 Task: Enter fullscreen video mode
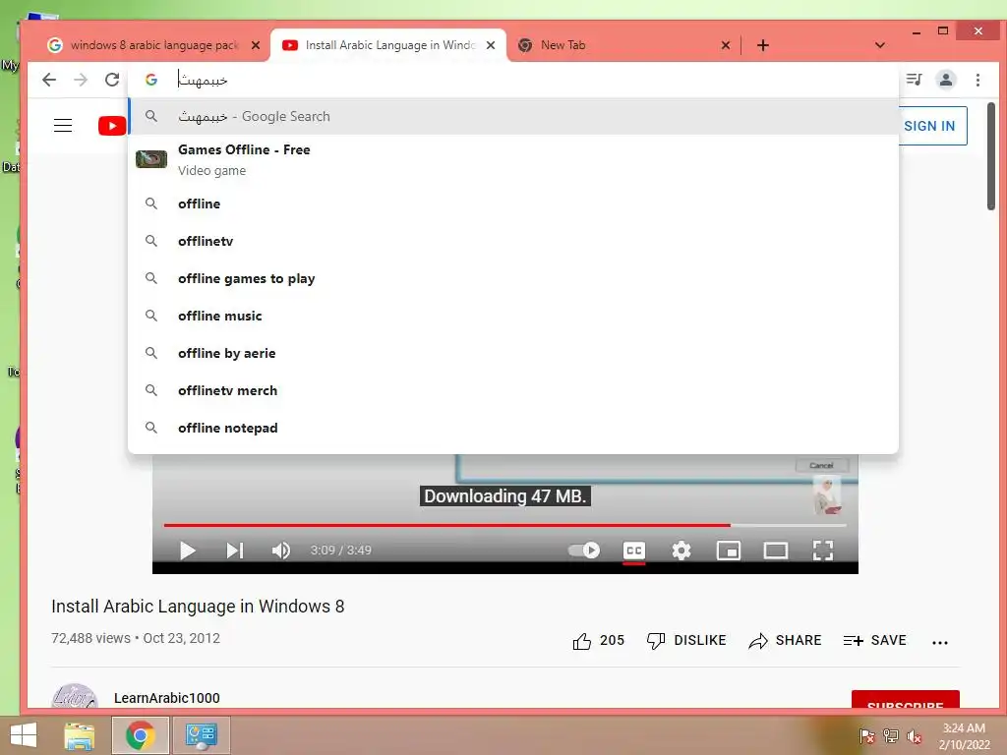823,551
